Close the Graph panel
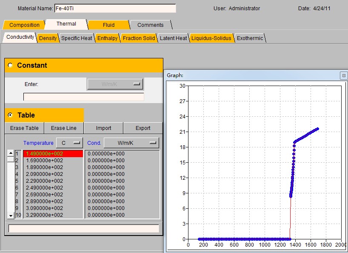Screen dimensions: 348x253 (343, 75)
